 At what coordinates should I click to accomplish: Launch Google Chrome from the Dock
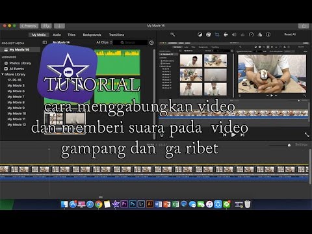coord(99,204)
